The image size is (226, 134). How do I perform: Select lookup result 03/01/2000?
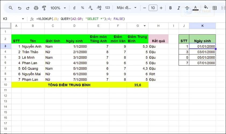(202, 52)
